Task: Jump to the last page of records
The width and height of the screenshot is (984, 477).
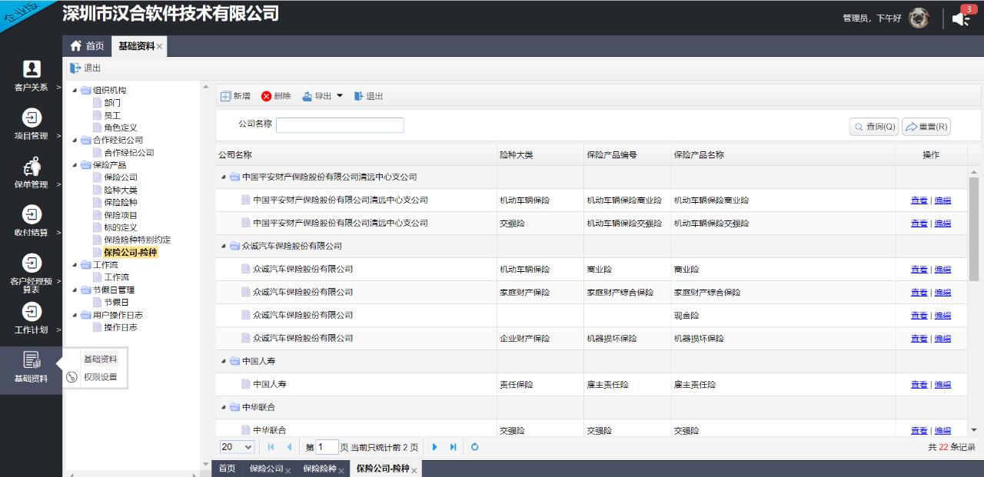Action: pyautogui.click(x=454, y=447)
